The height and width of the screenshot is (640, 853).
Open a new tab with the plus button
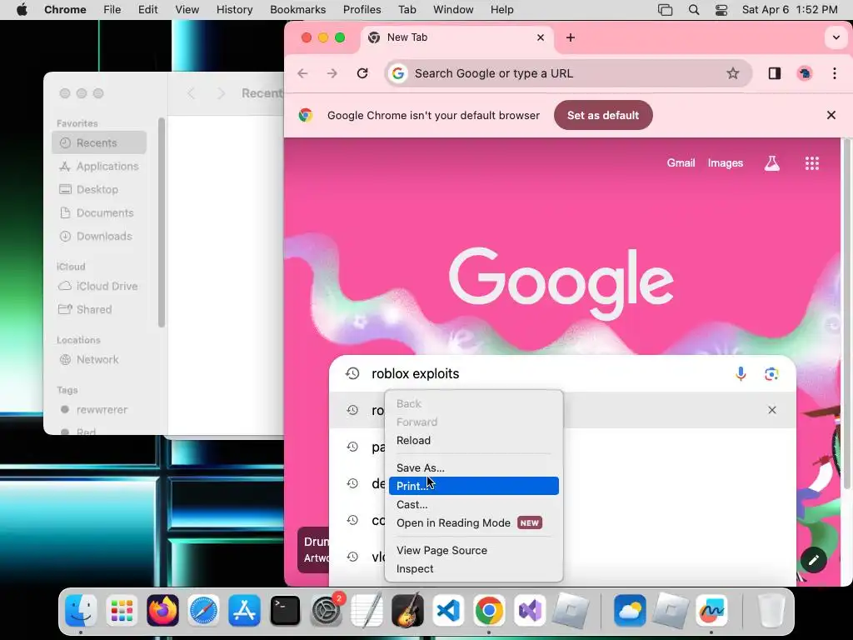coord(570,37)
